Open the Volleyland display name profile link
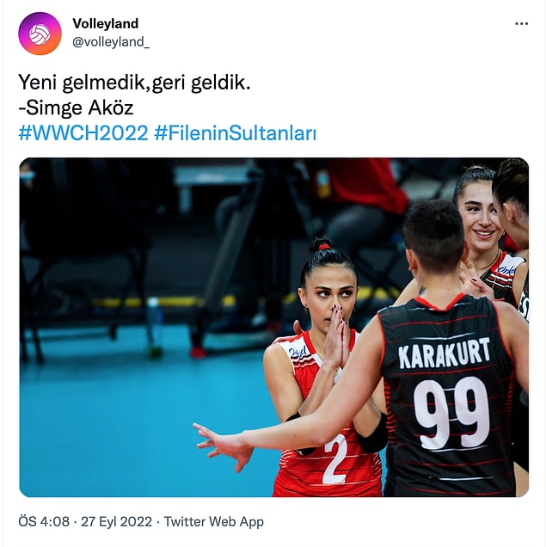The height and width of the screenshot is (547, 546). point(105,24)
